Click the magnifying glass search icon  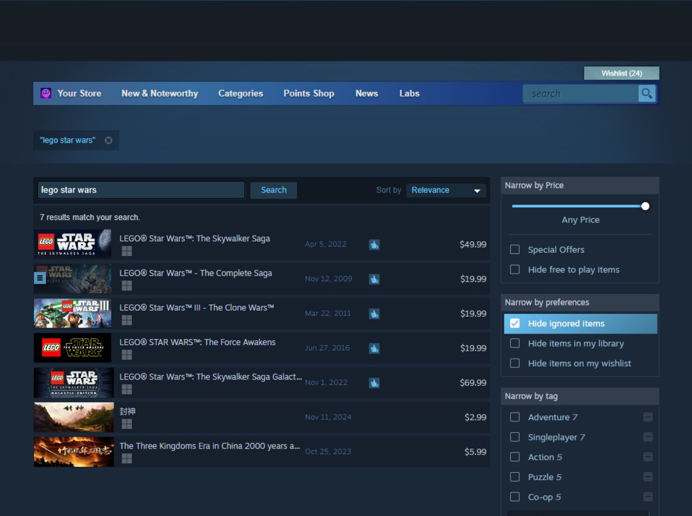(647, 93)
